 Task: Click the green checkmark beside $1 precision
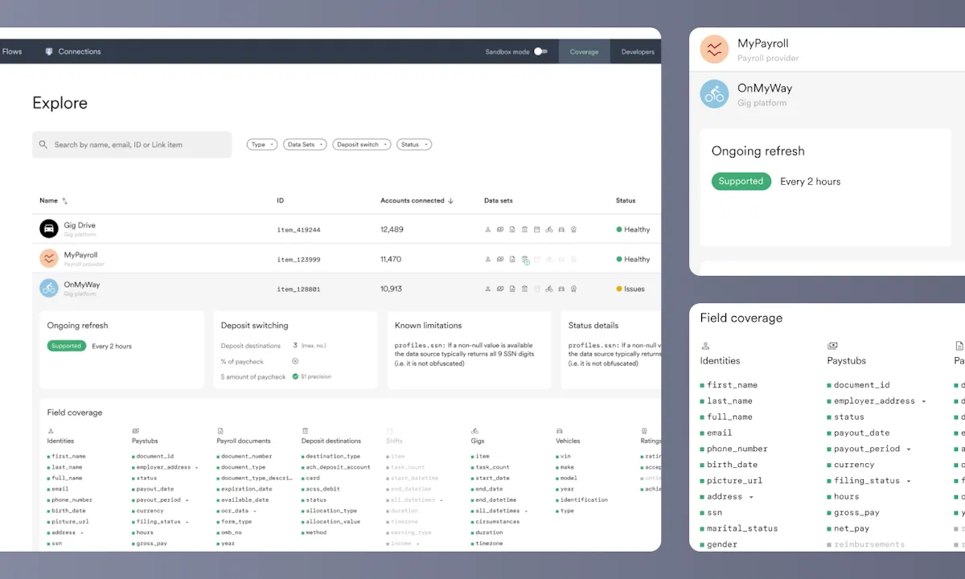pyautogui.click(x=295, y=376)
